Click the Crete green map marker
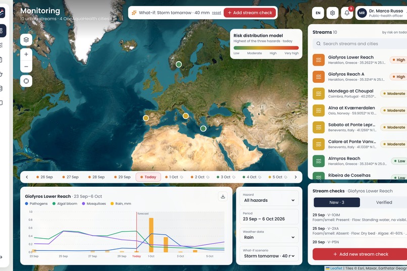Image resolution: width=407 pixels, height=271 pixels. click(203, 128)
